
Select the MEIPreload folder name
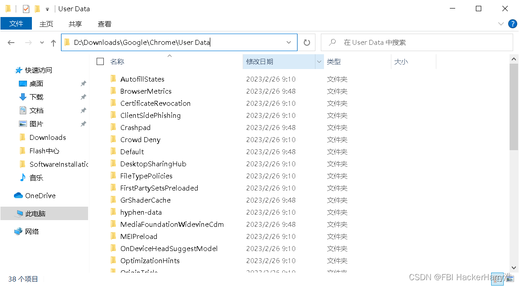point(139,236)
